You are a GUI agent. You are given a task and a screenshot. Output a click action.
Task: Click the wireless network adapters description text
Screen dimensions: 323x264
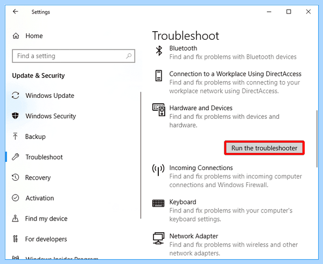pos(234,249)
